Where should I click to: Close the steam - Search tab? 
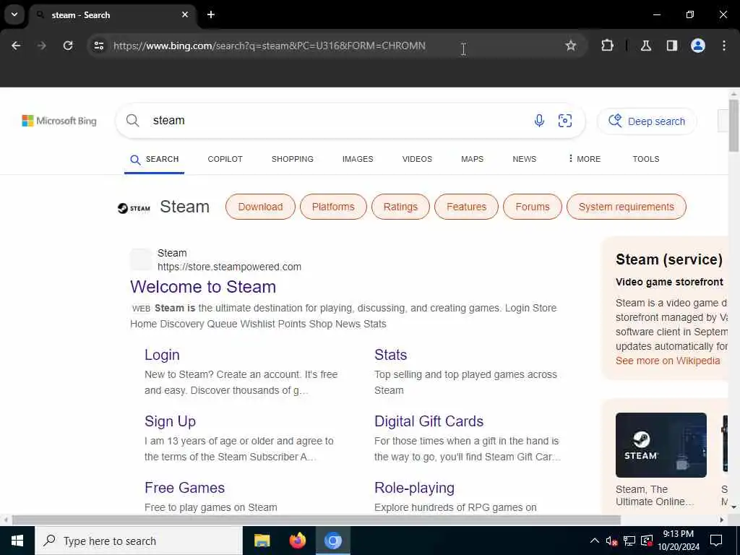[x=185, y=14]
